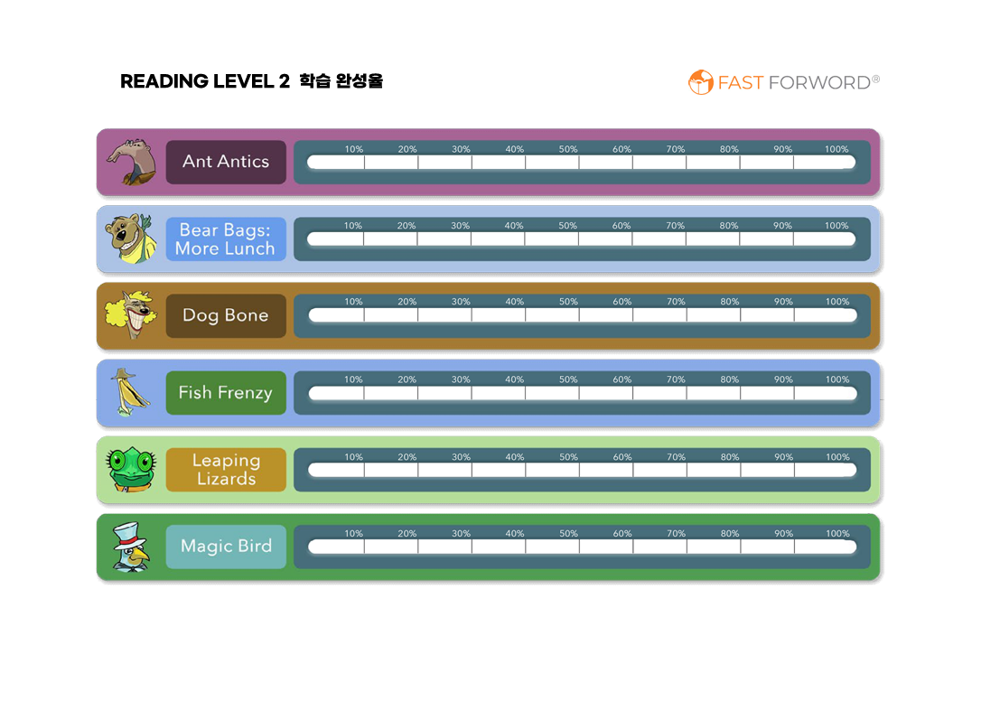Click the Dog Bone progress bar
1000x711 pixels.
pyautogui.click(x=583, y=315)
